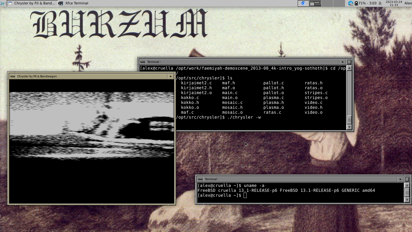This screenshot has width=412, height=232.
Task: Click small button at right of Chrysler titlebar
Action: (x=170, y=76)
